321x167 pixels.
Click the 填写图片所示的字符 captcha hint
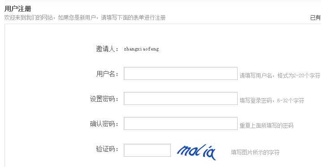(255, 152)
